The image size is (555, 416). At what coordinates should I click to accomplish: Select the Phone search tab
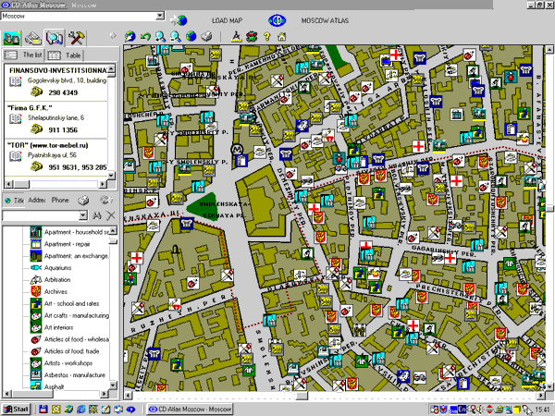point(60,201)
